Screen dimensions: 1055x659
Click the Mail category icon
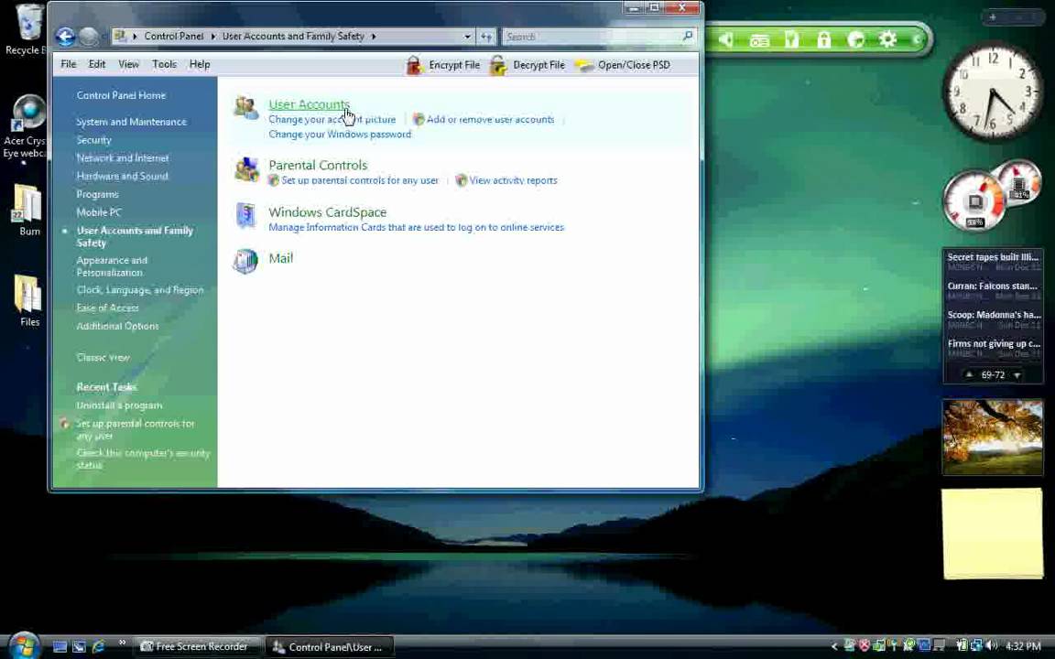(245, 262)
